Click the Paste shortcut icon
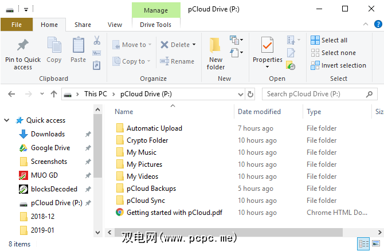The image size is (384, 251). point(96,65)
